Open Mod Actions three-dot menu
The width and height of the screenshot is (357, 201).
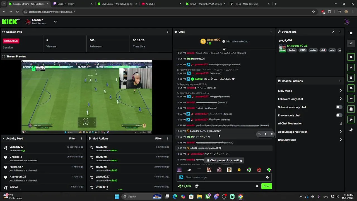coord(168,138)
